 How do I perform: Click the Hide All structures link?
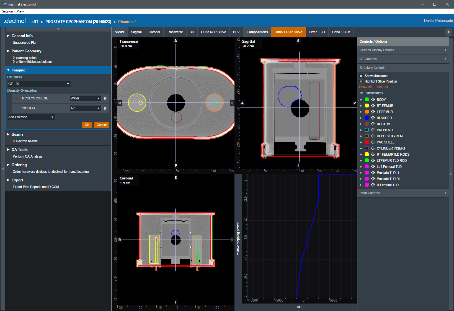[x=382, y=87]
